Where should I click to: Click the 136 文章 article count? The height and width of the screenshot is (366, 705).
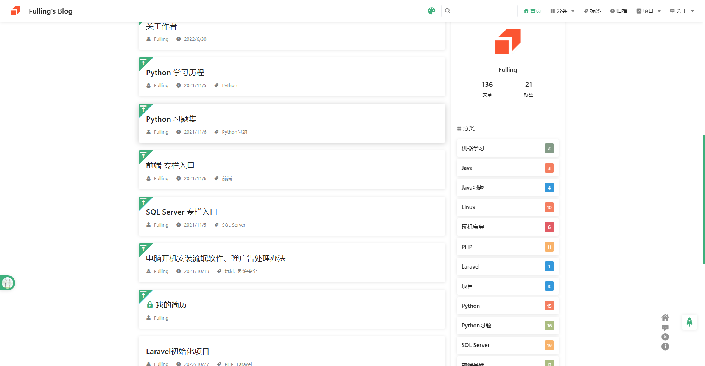(x=487, y=89)
